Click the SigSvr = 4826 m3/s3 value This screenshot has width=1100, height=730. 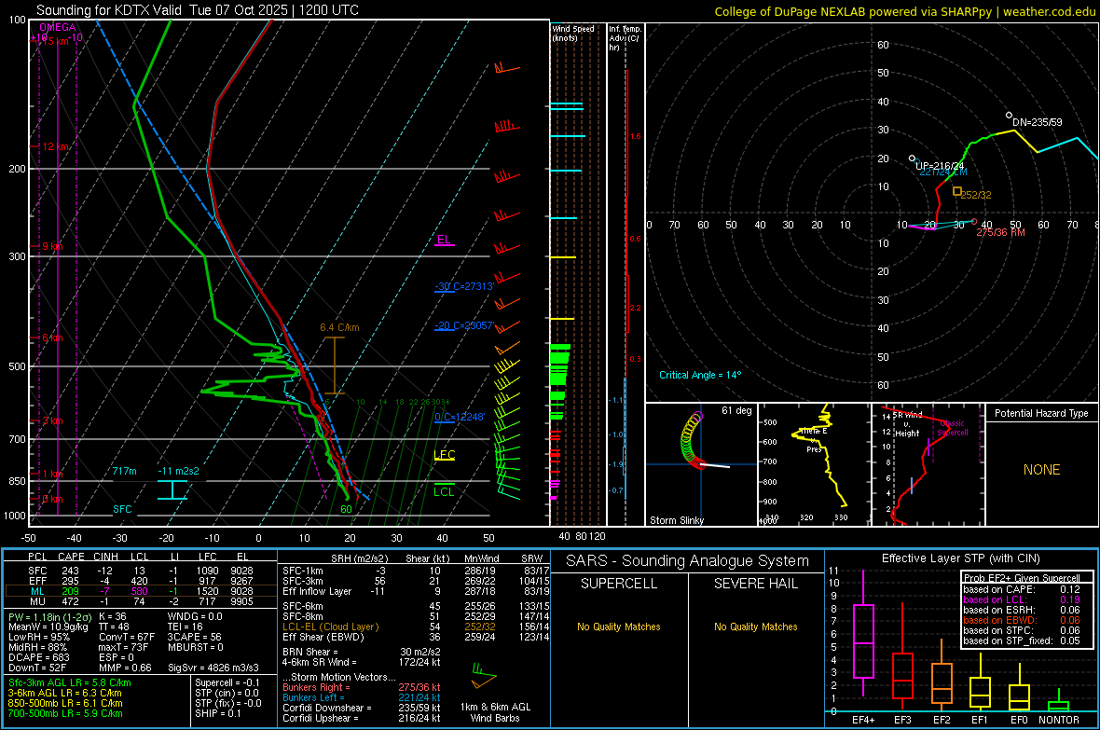(213, 668)
